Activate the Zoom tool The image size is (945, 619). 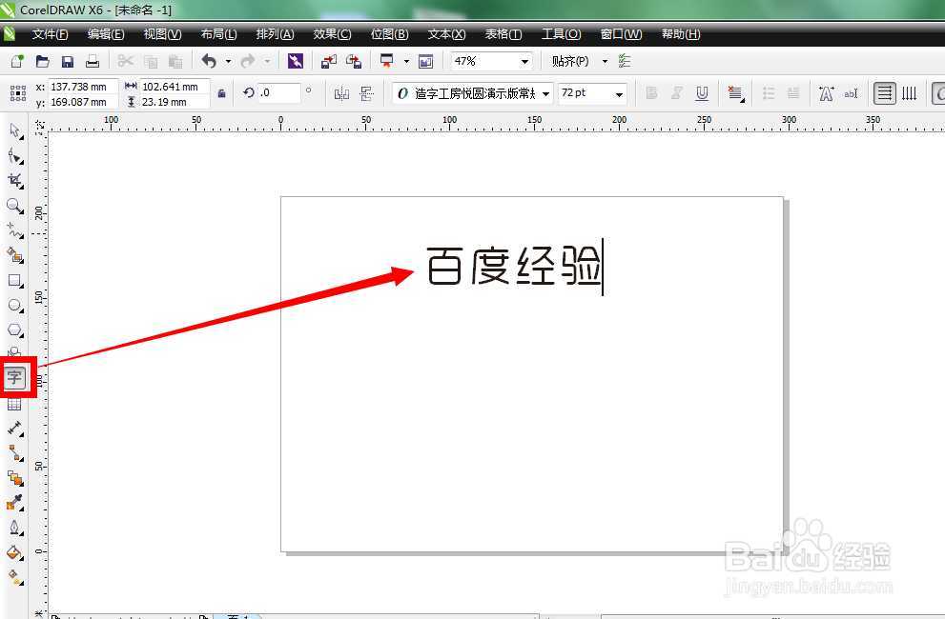point(15,205)
